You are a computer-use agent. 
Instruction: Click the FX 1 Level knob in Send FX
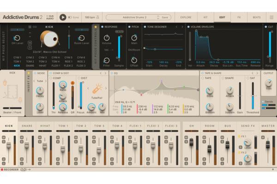point(247,143)
